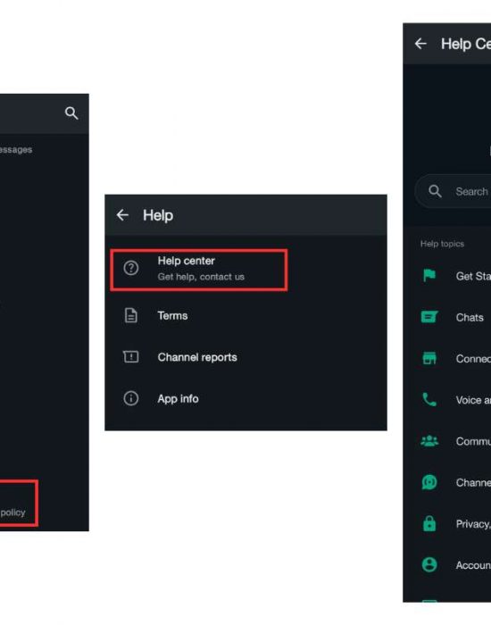This screenshot has height=625, width=491.
Task: Click the App info circle icon
Action: (x=130, y=398)
